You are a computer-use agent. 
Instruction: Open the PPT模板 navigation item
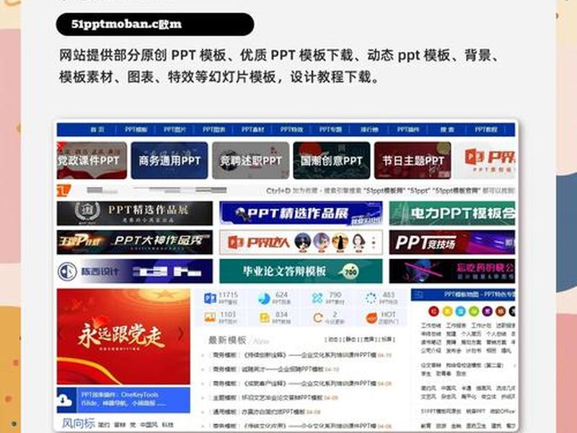[x=136, y=130]
